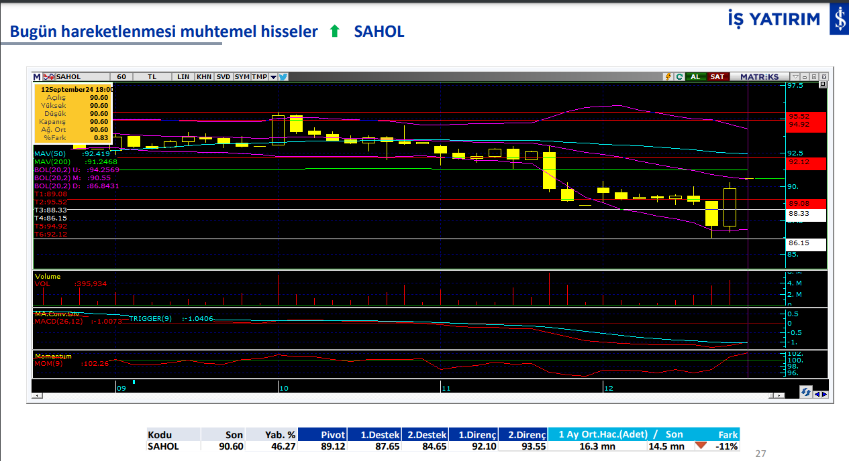Toggle the LIN scale mode
The height and width of the screenshot is (461, 849).
pyautogui.click(x=183, y=77)
